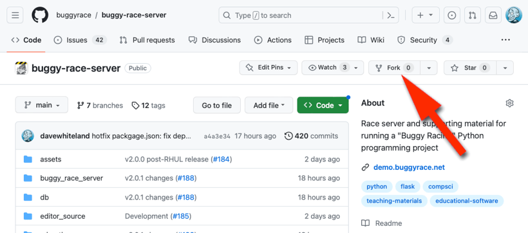528x233 pixels.
Task: Open the 420 commits history
Action: coord(312,136)
